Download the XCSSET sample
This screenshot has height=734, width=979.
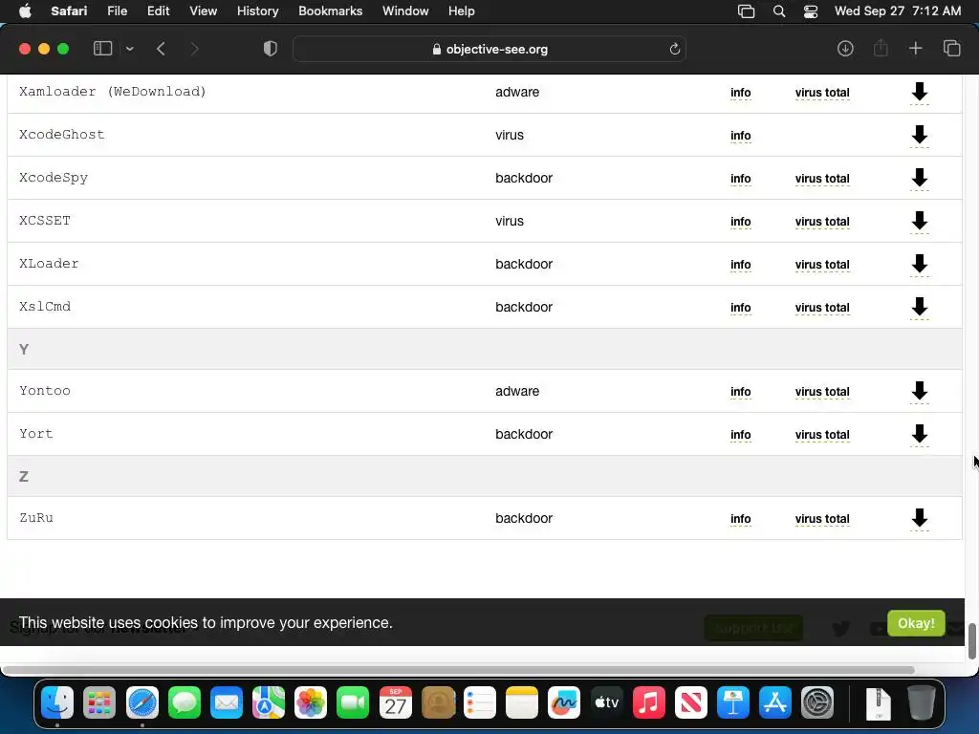(919, 221)
